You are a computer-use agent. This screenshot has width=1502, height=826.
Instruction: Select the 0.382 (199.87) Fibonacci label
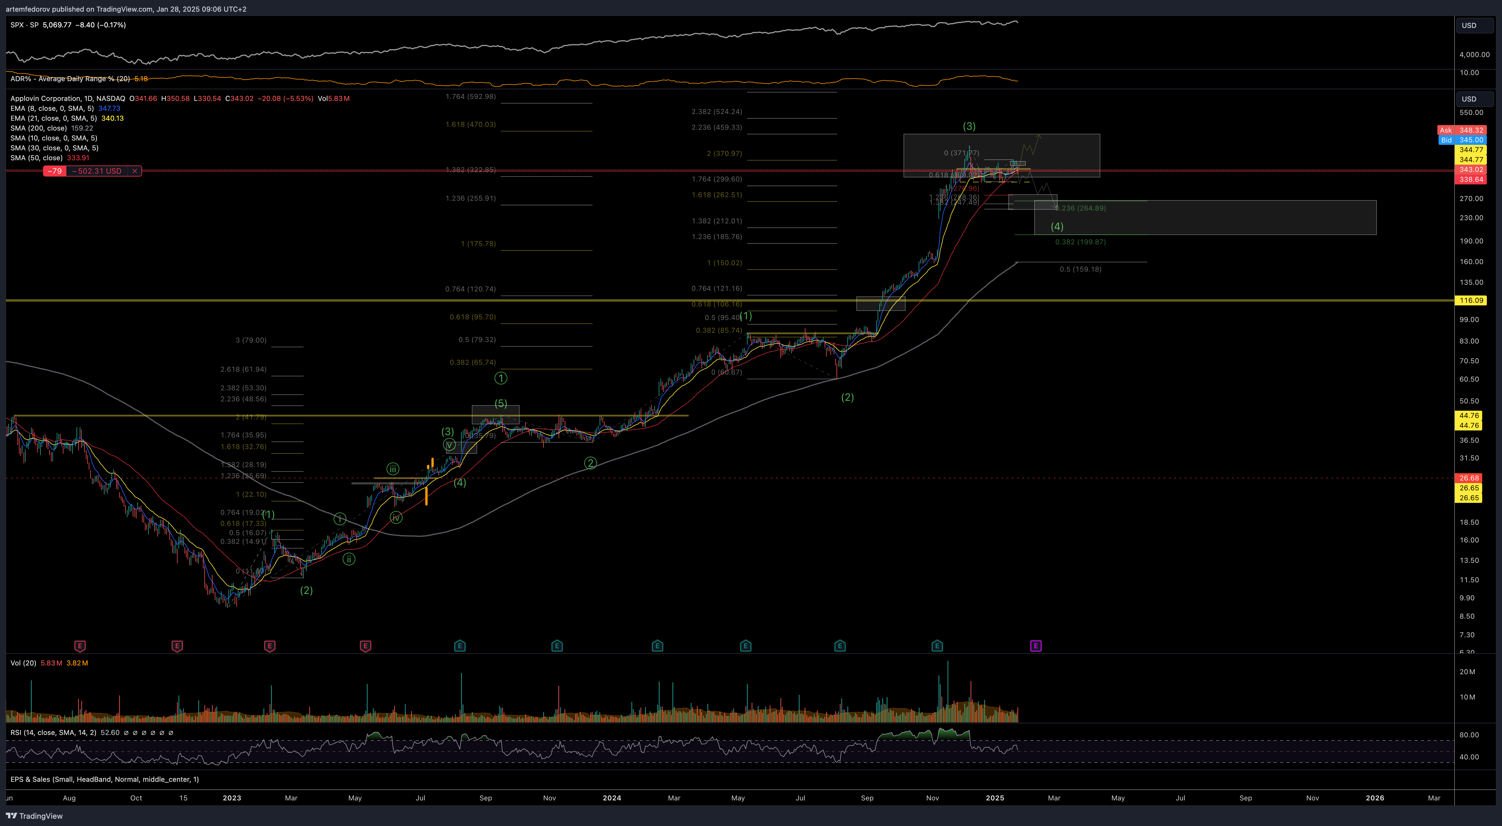click(1081, 242)
